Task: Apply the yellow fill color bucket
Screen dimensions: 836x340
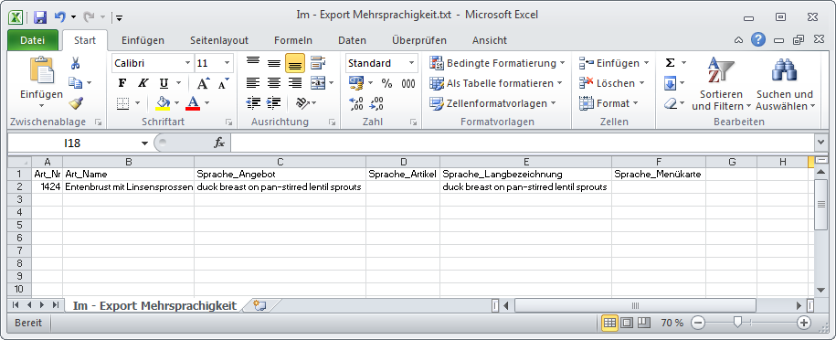Action: [163, 103]
